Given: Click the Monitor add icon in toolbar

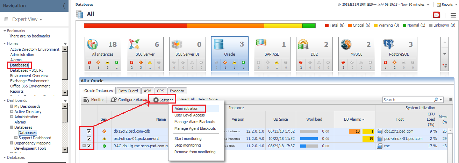Looking at the screenshot, I should click(x=86, y=100).
